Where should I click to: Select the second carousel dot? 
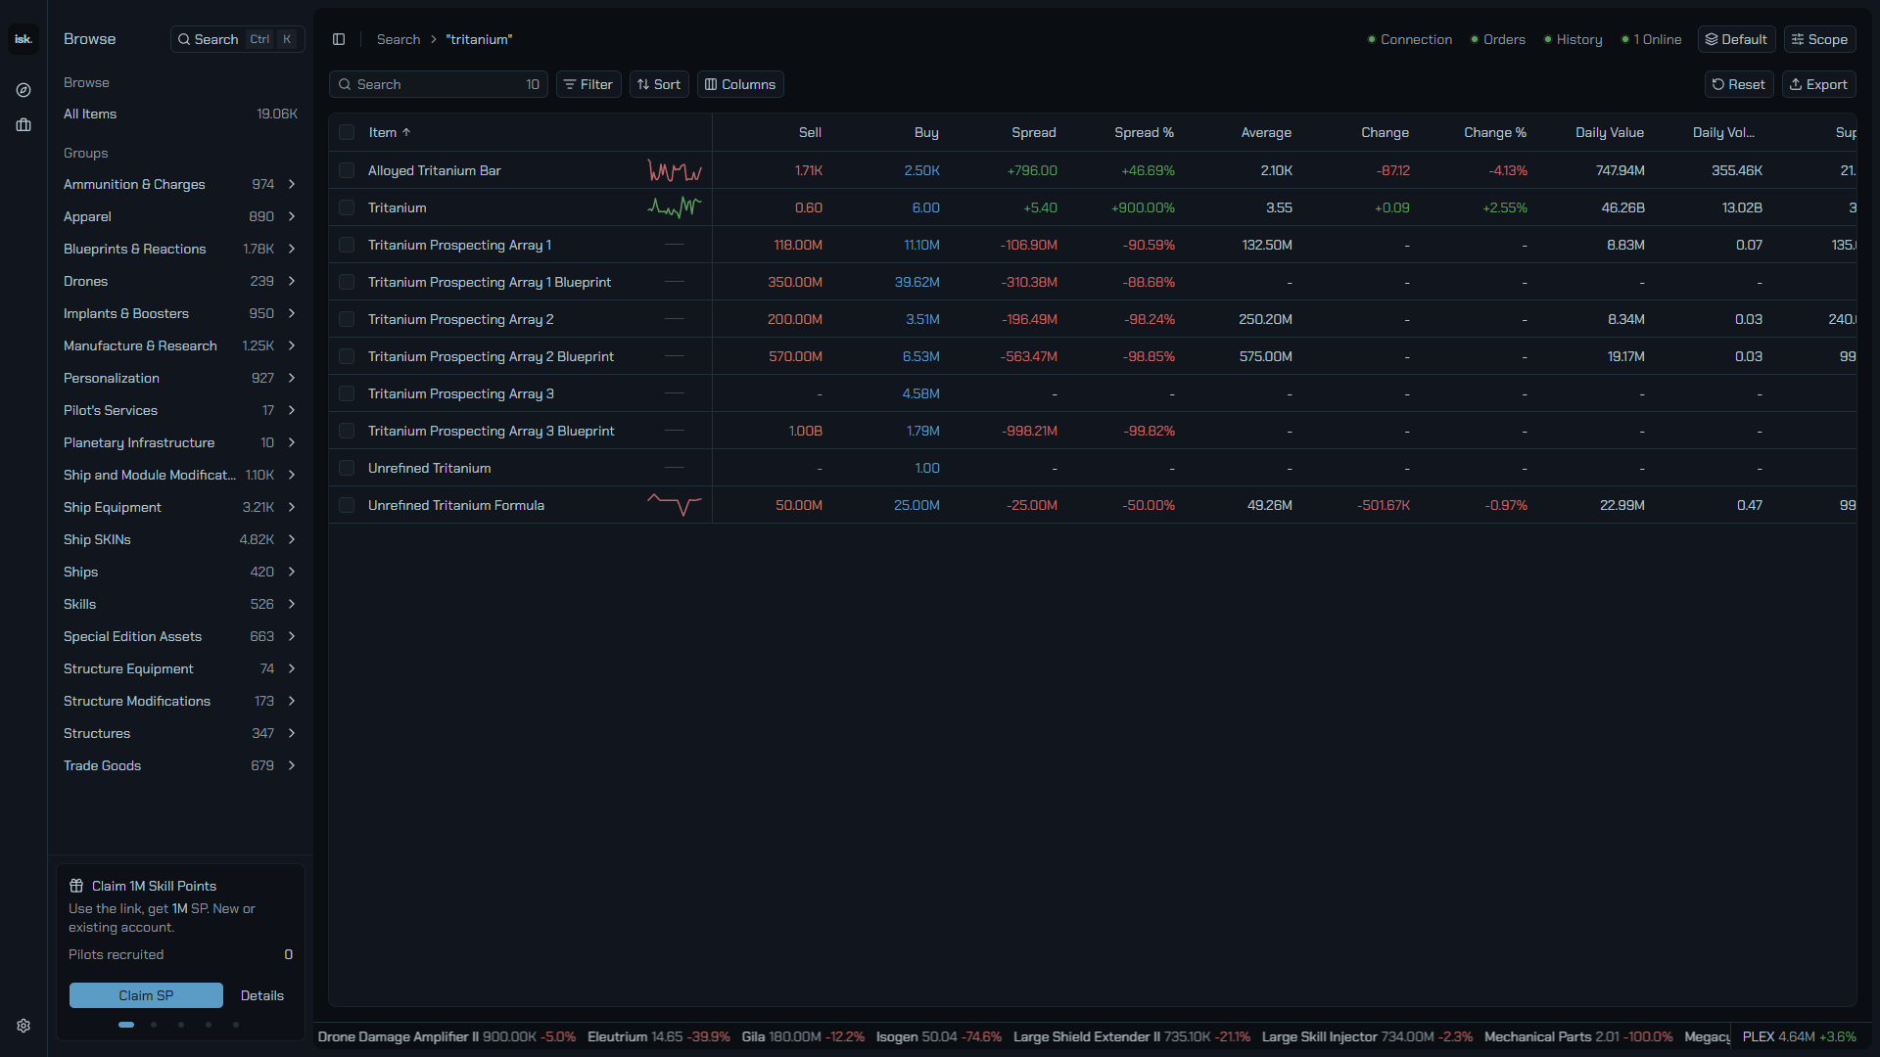[x=154, y=1025]
